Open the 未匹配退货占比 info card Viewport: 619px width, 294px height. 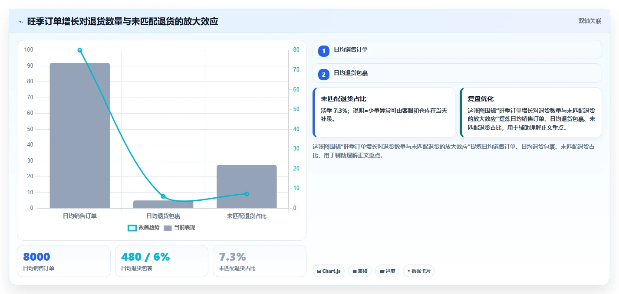pyautogui.click(x=384, y=112)
